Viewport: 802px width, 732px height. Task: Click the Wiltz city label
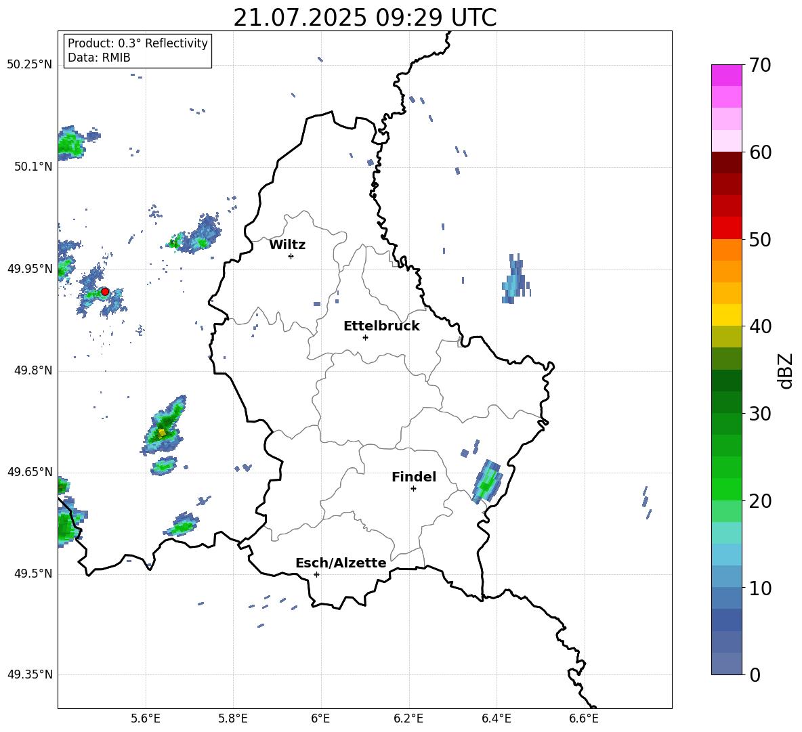point(287,245)
